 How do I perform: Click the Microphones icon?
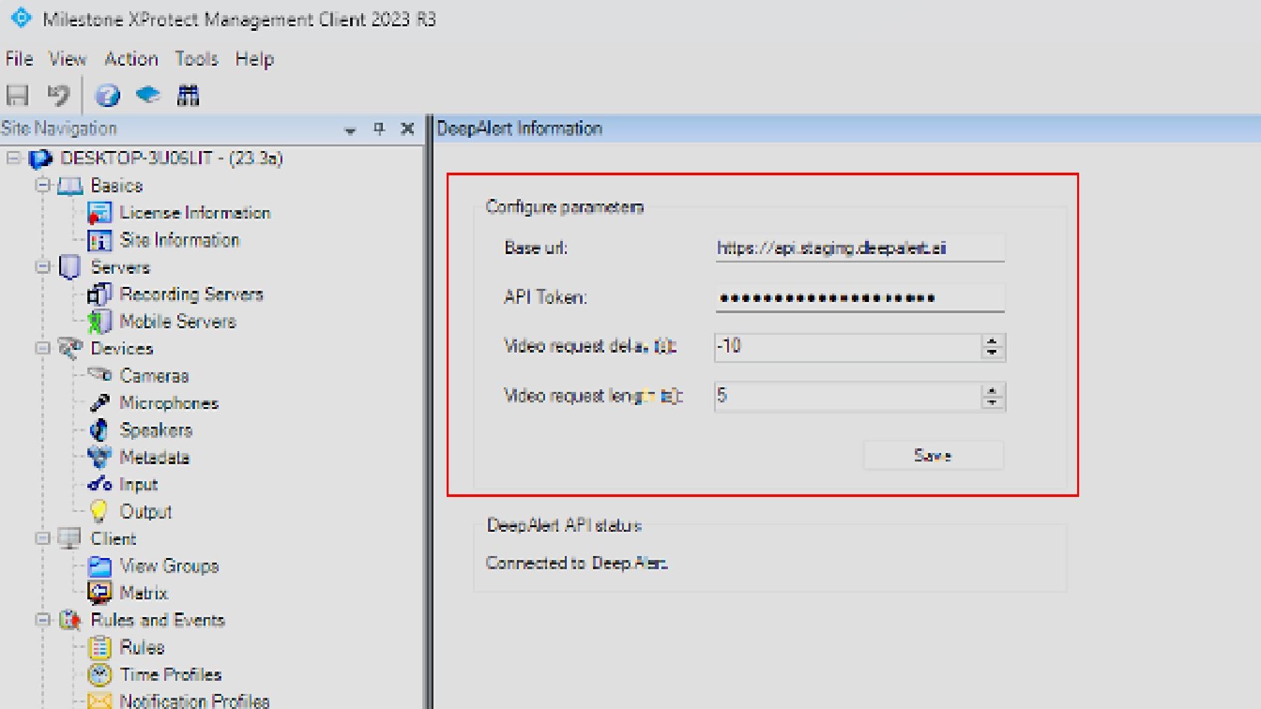click(x=100, y=403)
